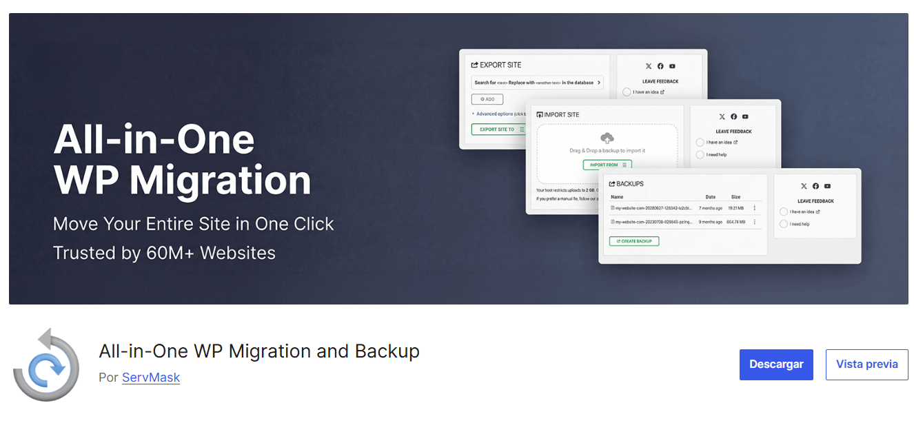Open the IMPORT FROM dropdown
Viewport: 914px width, 423px height.
[x=607, y=165]
